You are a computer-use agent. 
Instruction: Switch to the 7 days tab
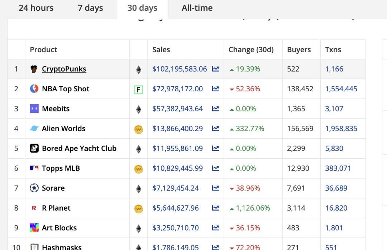[90, 8]
